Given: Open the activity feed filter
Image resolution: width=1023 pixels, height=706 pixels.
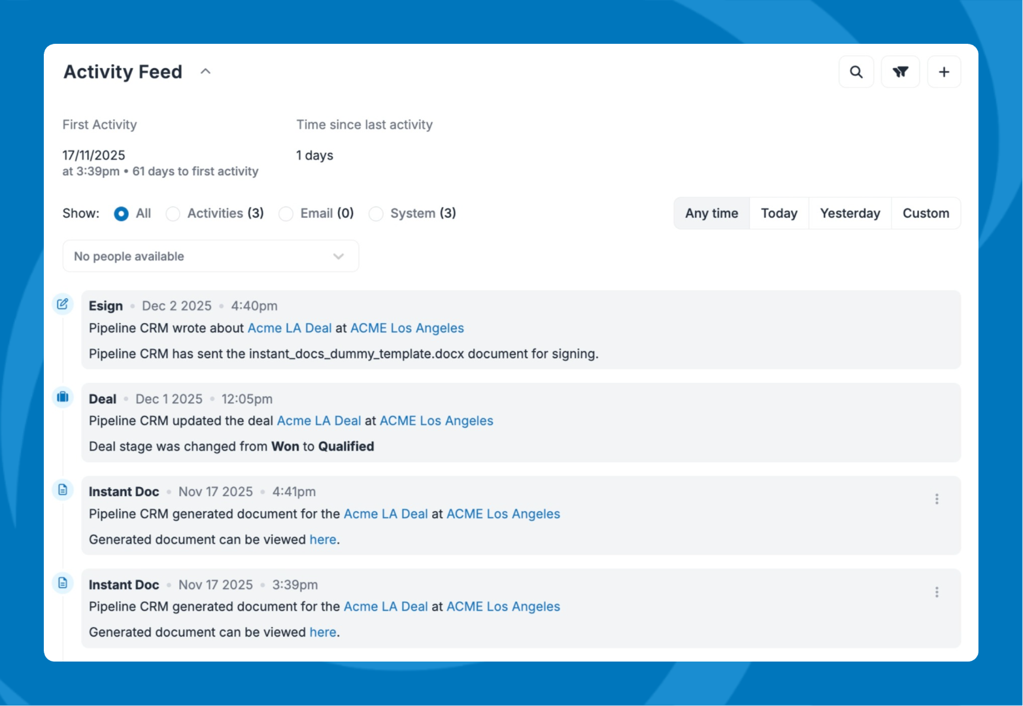Looking at the screenshot, I should click(x=900, y=72).
